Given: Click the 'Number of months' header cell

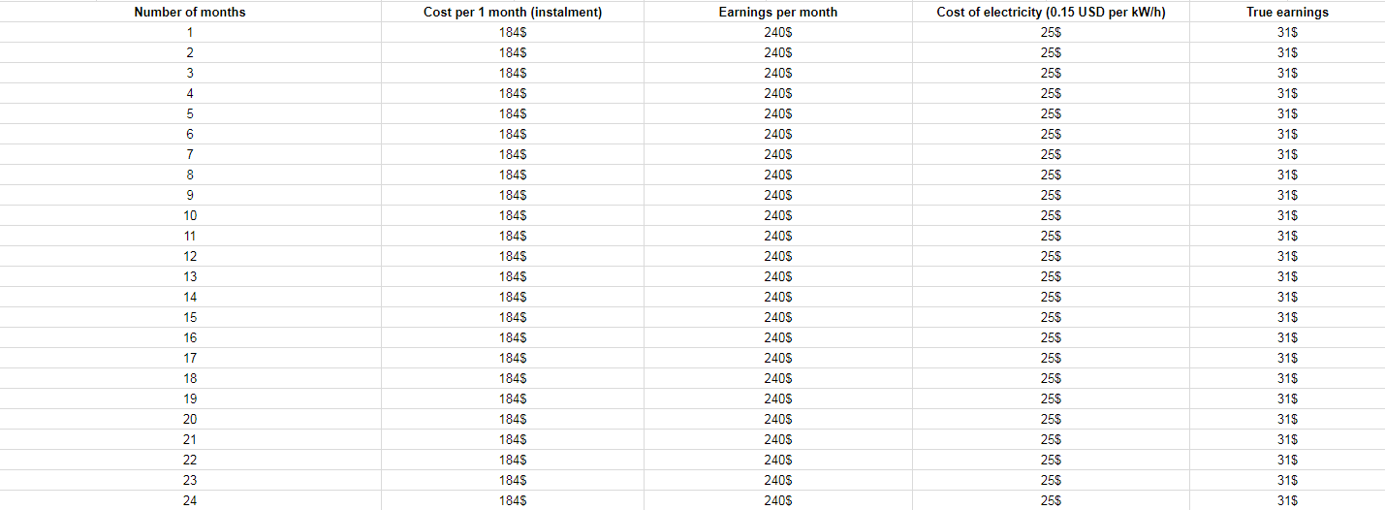Looking at the screenshot, I should [190, 12].
